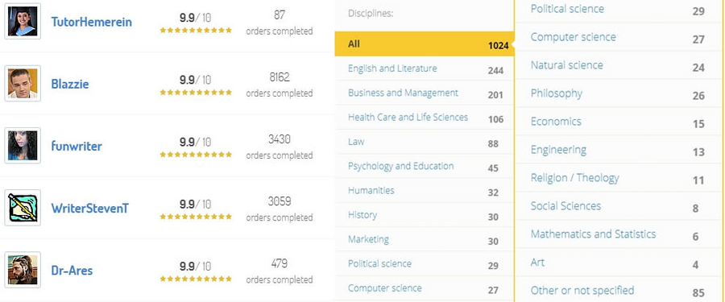This screenshot has width=725, height=302.
Task: Select the All disciplines filter
Action: [424, 44]
